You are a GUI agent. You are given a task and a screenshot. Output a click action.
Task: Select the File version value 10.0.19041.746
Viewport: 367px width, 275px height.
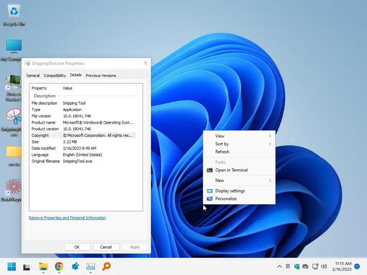[x=77, y=116]
